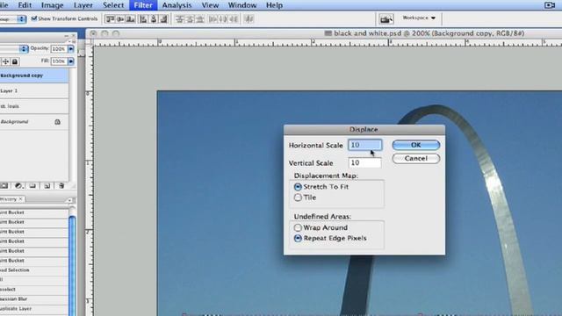
Task: Open the View menu
Action: 210,5
